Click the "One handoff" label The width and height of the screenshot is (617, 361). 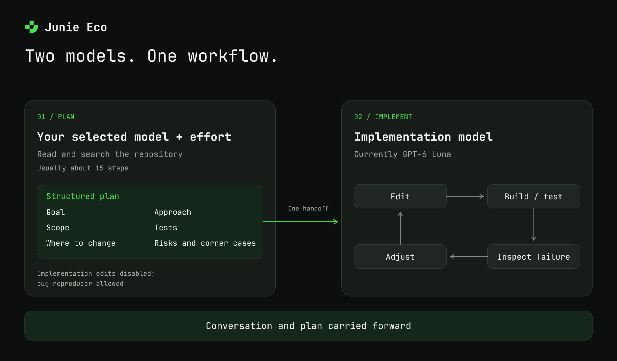click(308, 208)
